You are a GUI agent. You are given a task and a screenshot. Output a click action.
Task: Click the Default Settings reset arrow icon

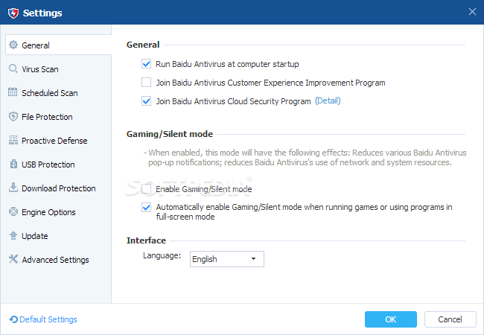click(13, 319)
